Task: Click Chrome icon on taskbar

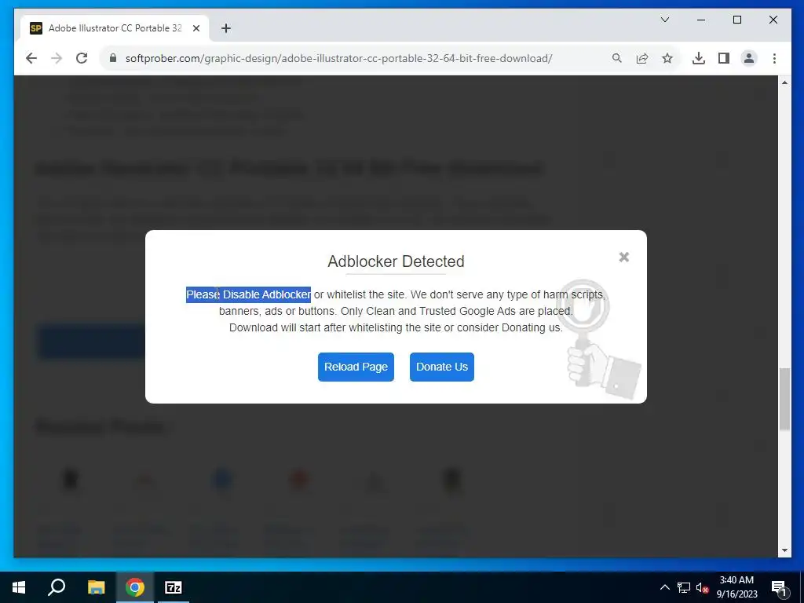Action: point(135,587)
